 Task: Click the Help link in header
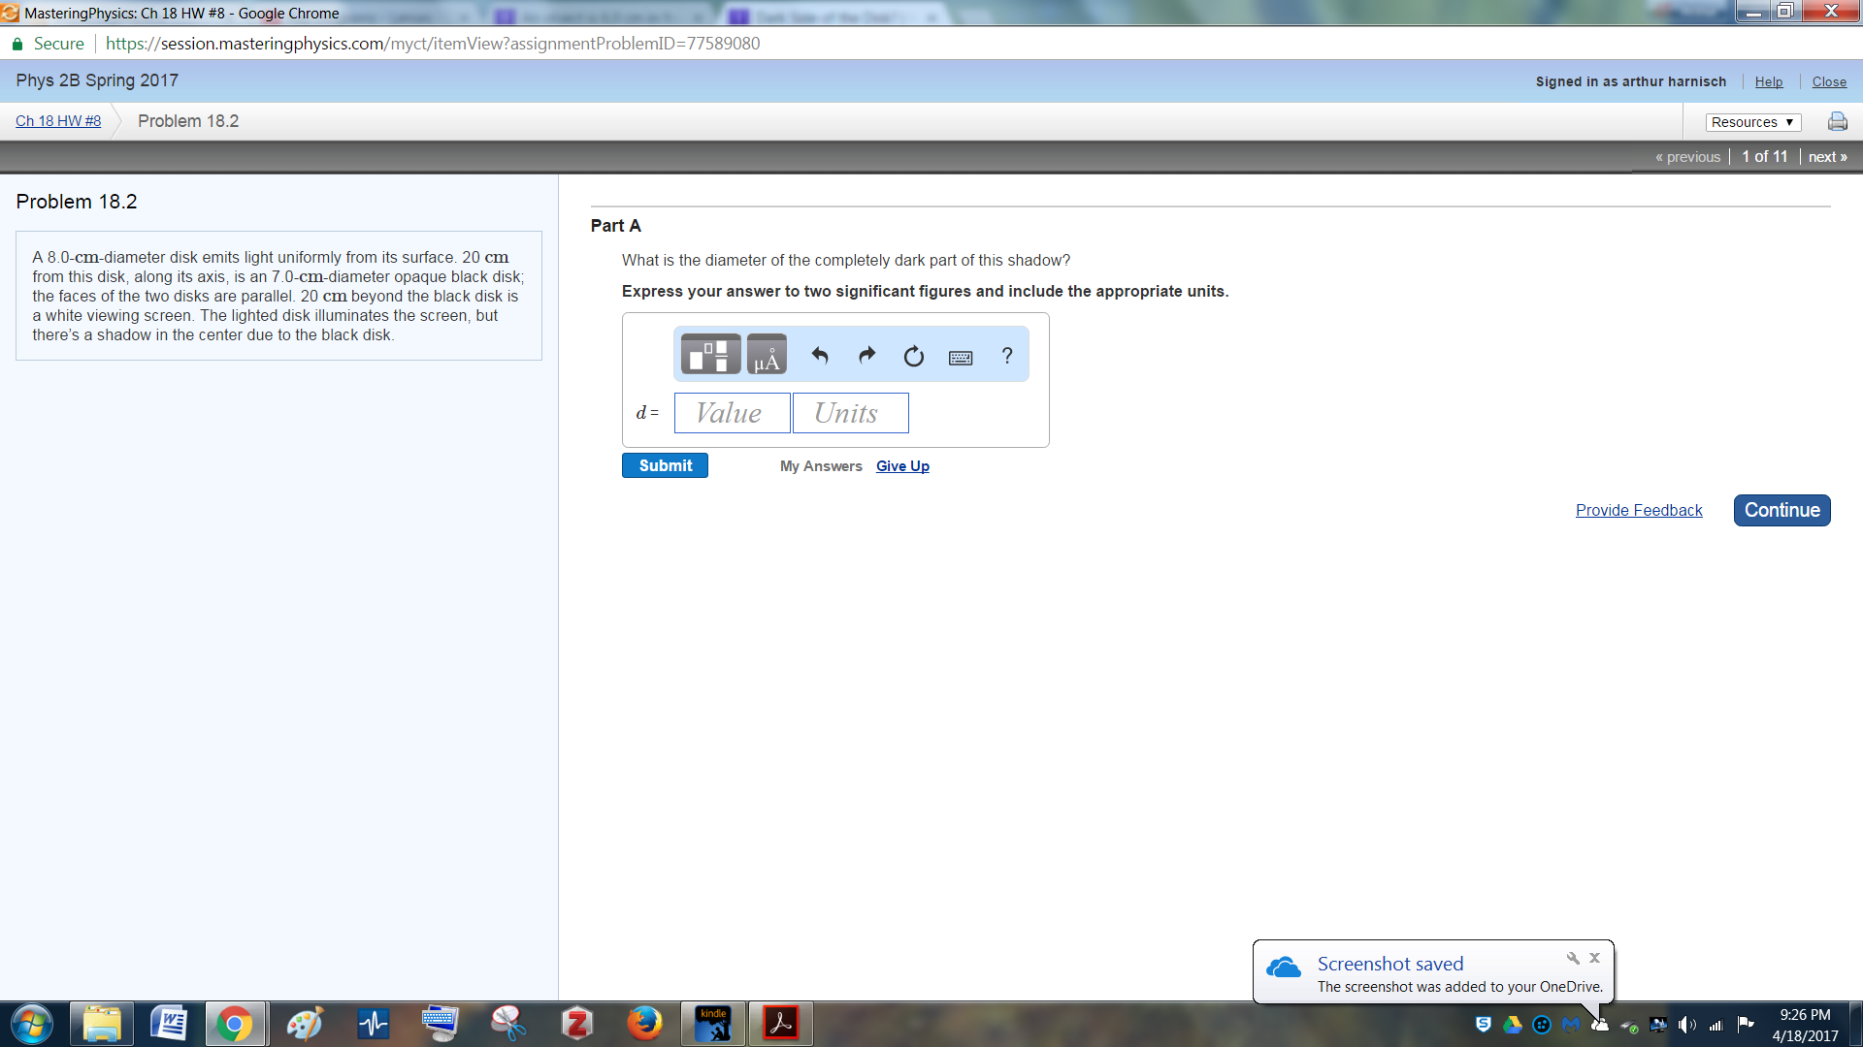coord(1768,82)
